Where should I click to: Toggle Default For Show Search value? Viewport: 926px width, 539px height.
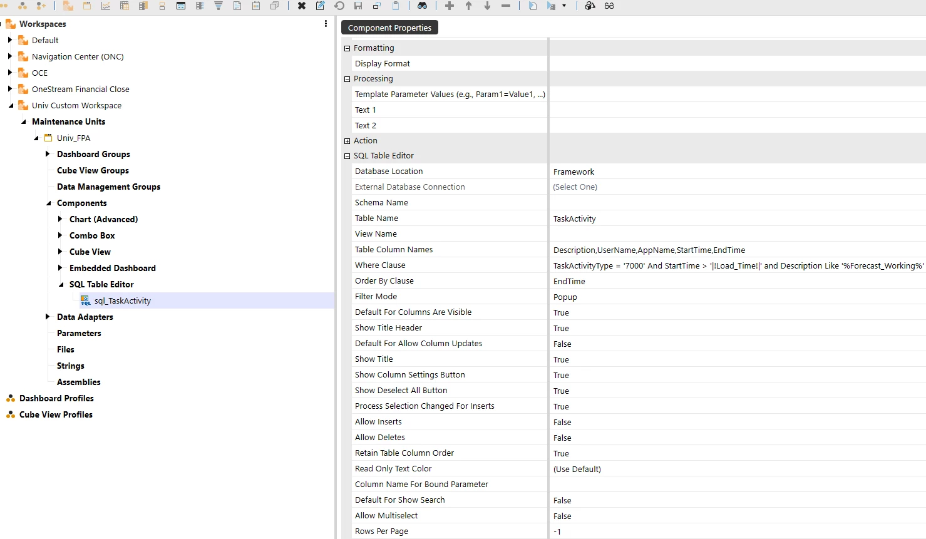pos(562,500)
